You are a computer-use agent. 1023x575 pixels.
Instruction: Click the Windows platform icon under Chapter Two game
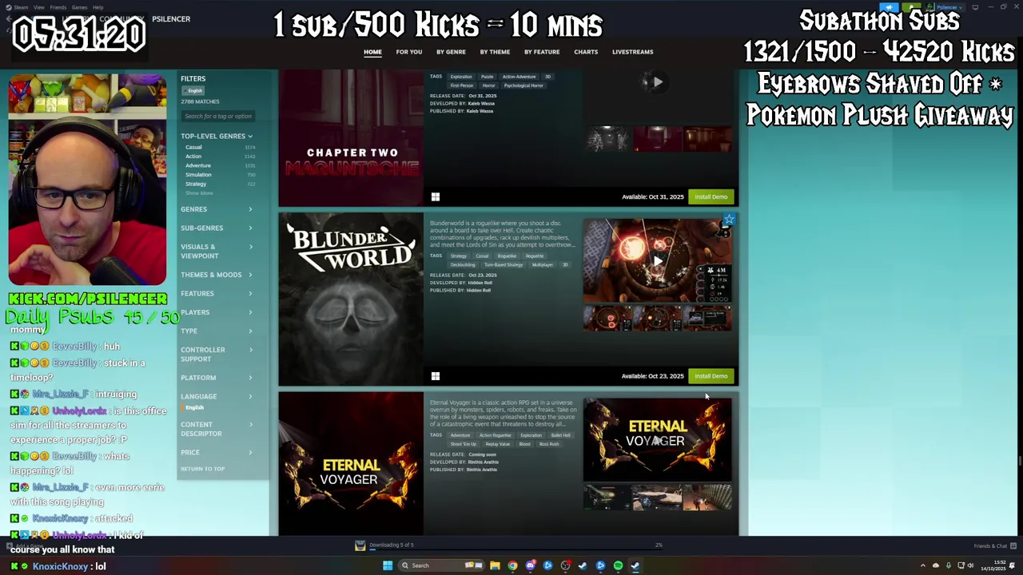click(435, 196)
